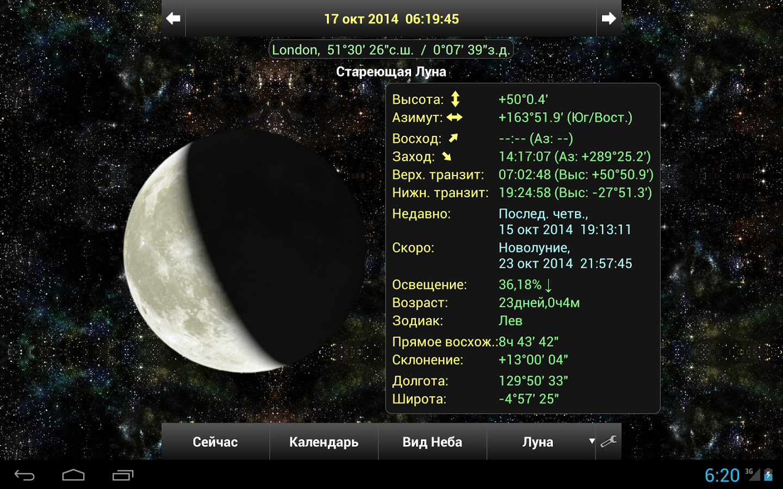Tap the azimuth left-right arrow icon
The width and height of the screenshot is (783, 489).
tap(455, 117)
